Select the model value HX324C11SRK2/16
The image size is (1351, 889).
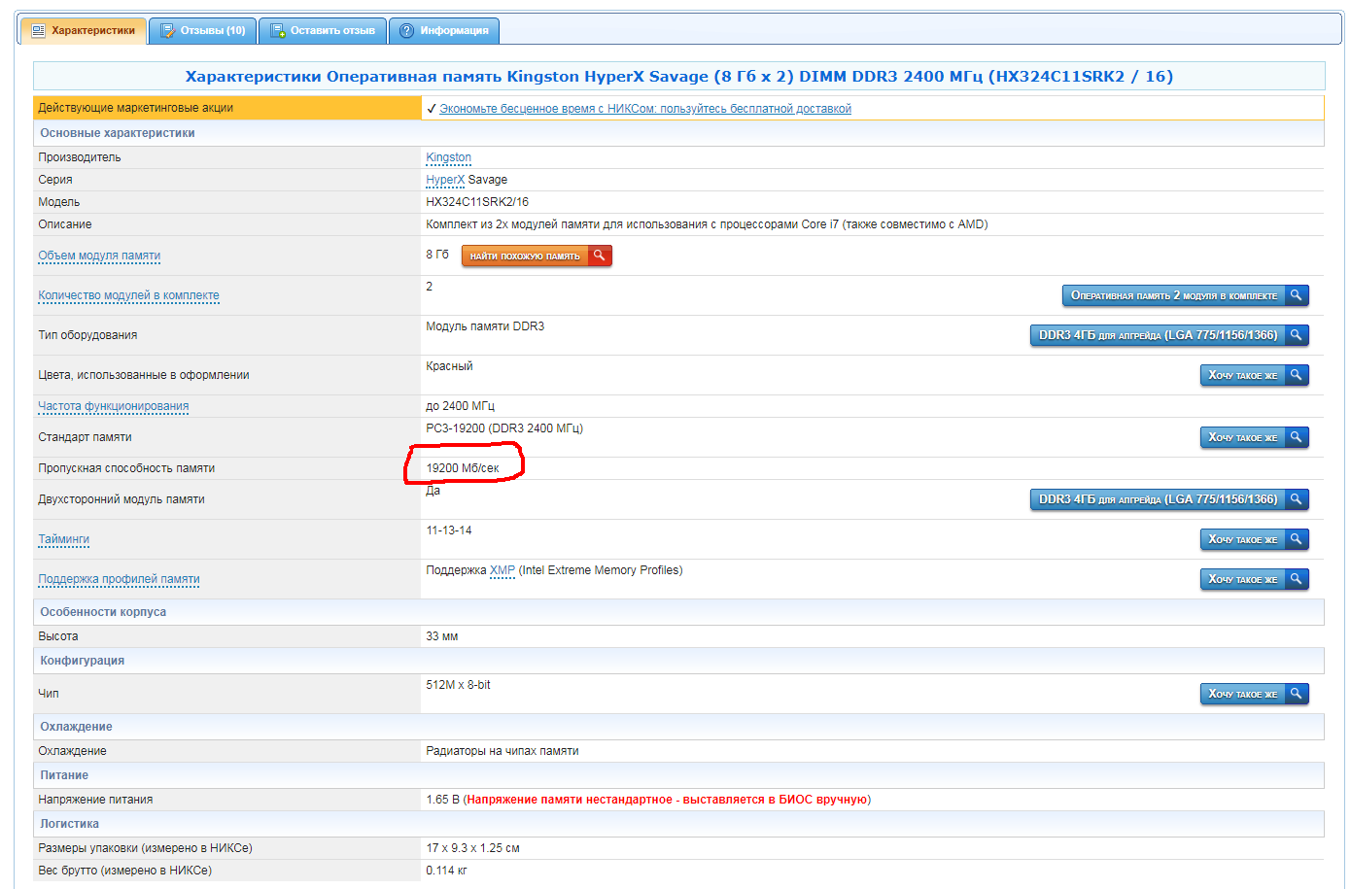[x=477, y=202]
